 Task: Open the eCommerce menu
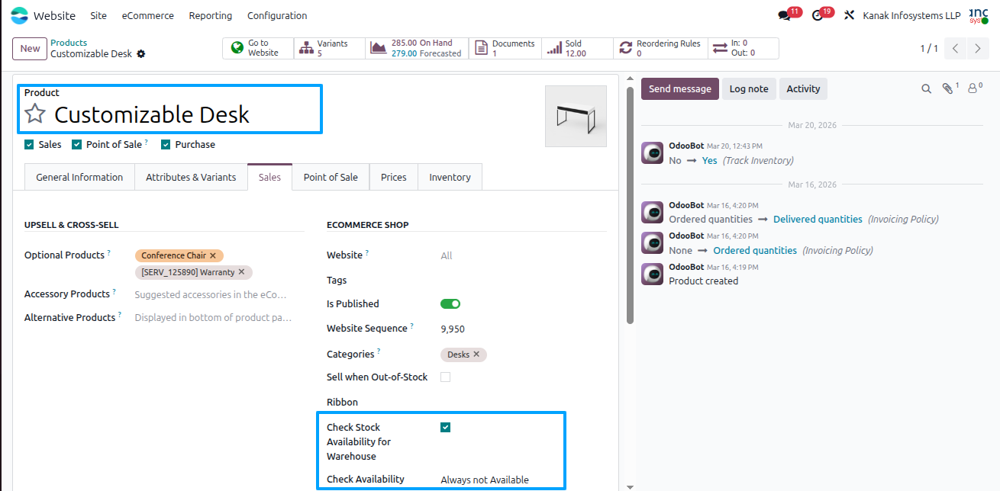coord(148,15)
